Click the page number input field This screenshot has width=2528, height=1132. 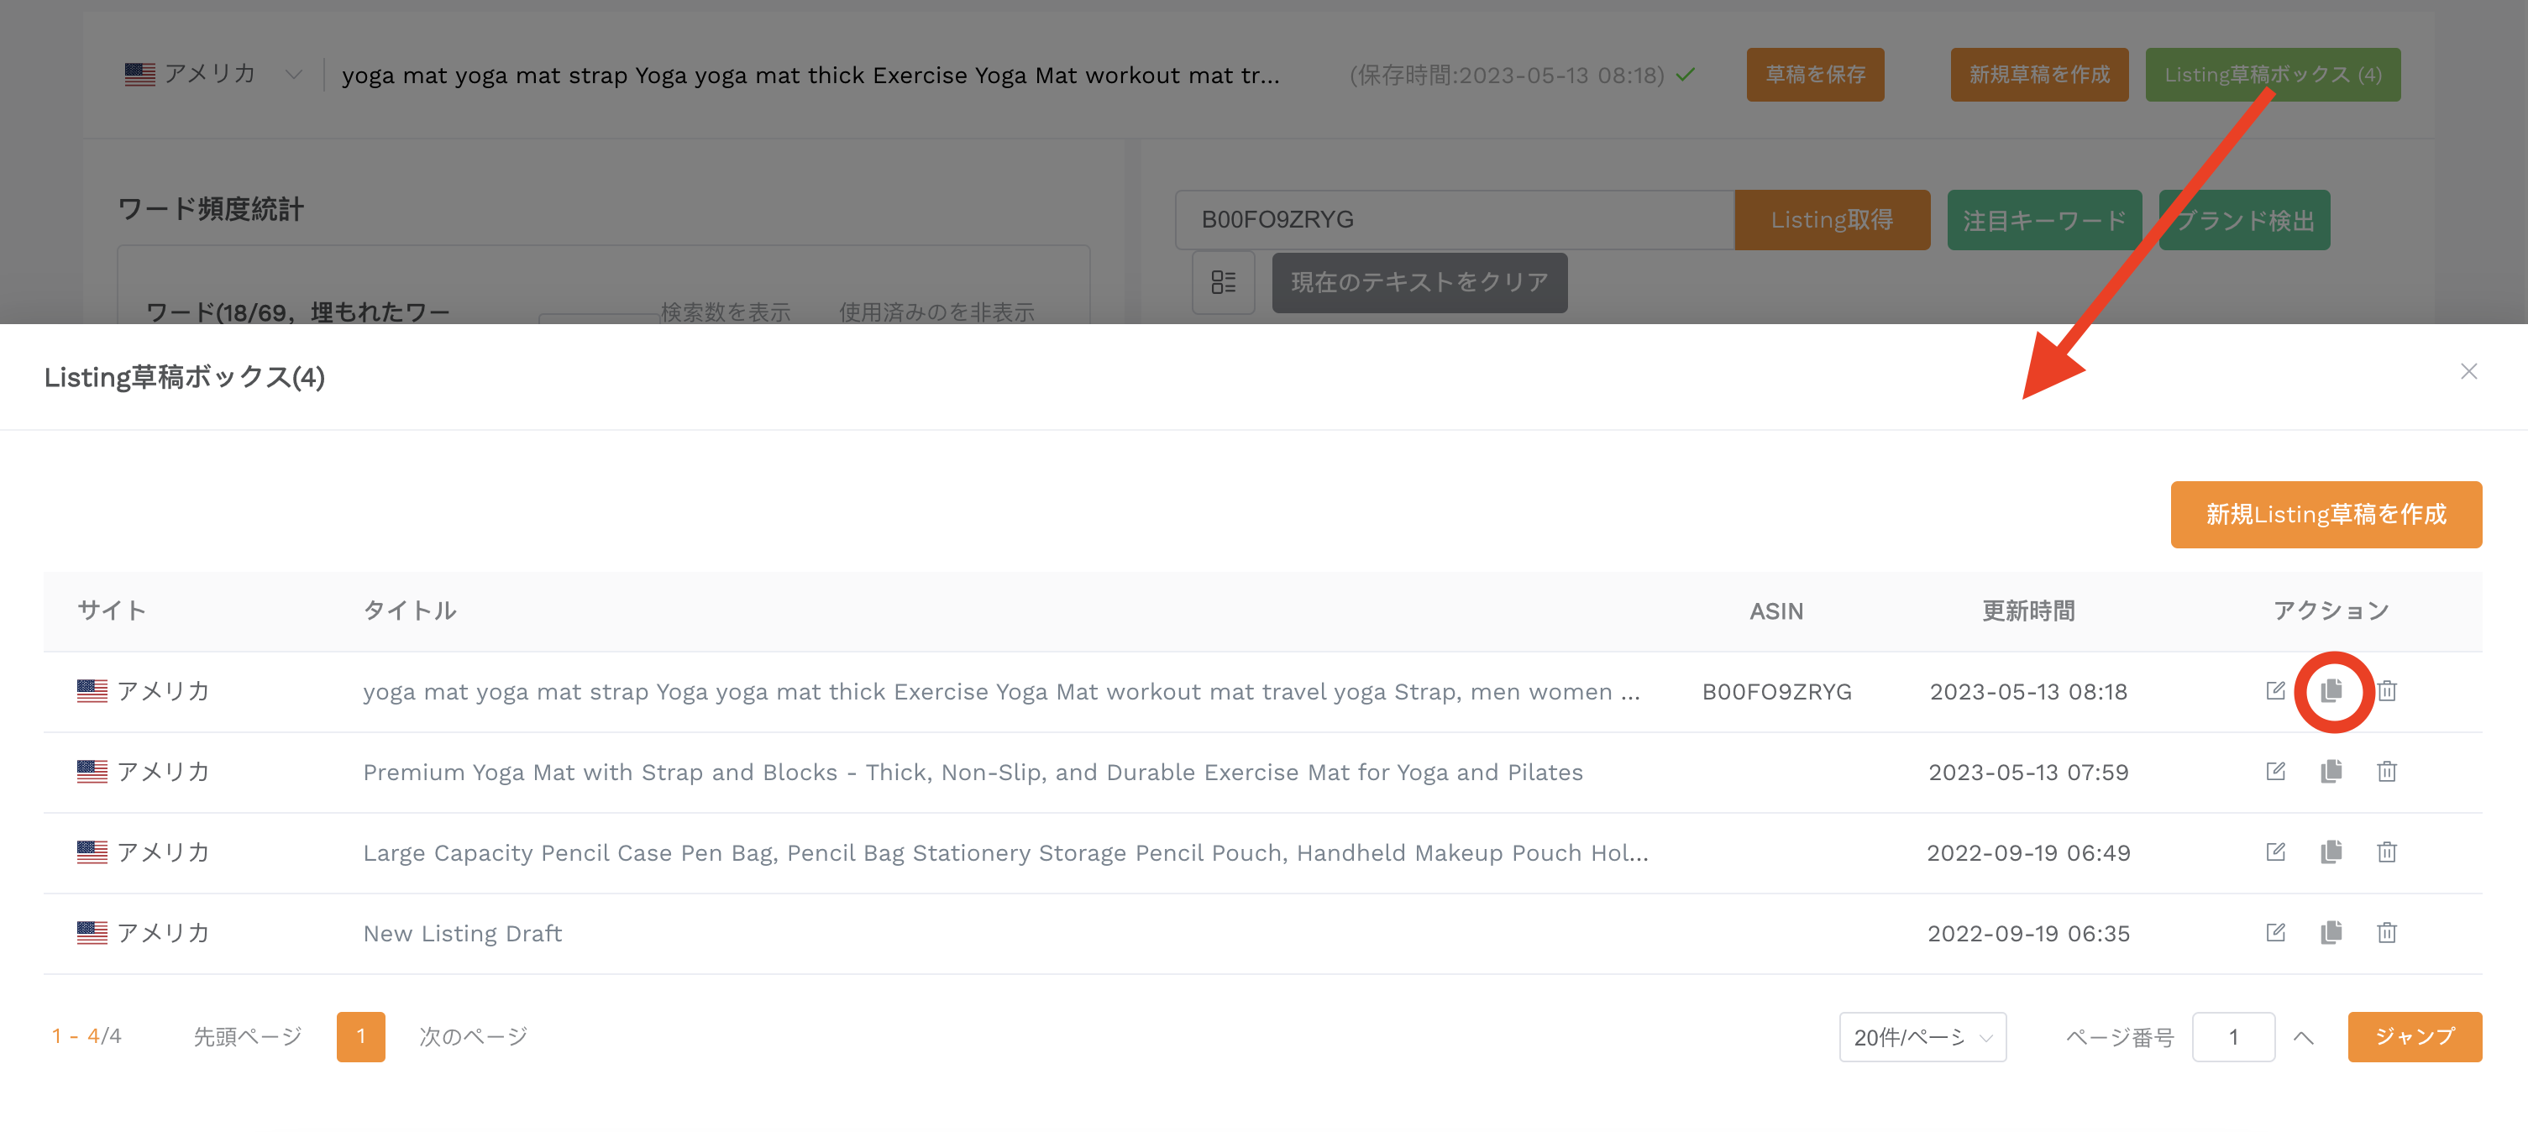[2232, 1036]
